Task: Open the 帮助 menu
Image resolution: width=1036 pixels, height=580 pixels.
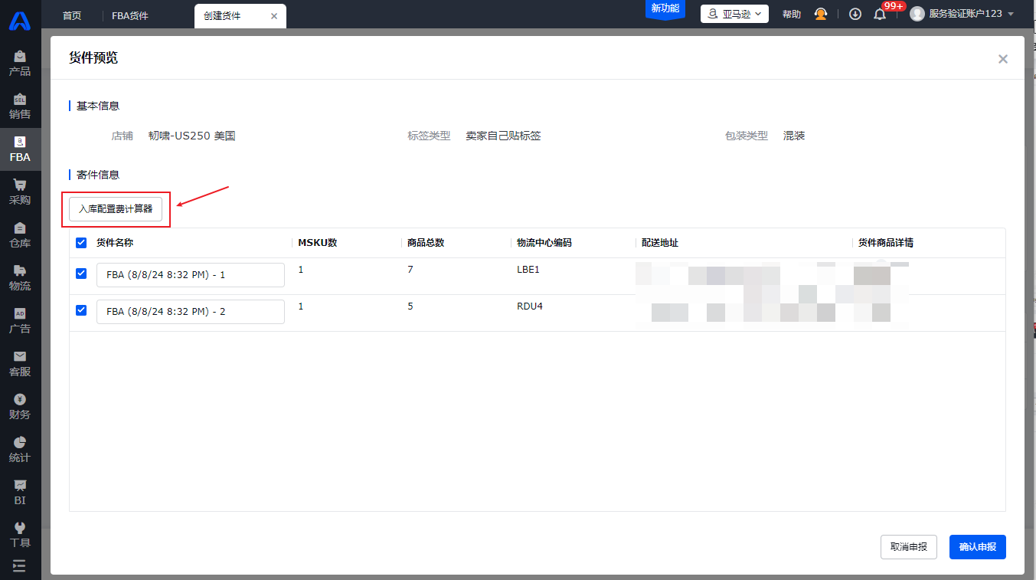Action: [792, 14]
